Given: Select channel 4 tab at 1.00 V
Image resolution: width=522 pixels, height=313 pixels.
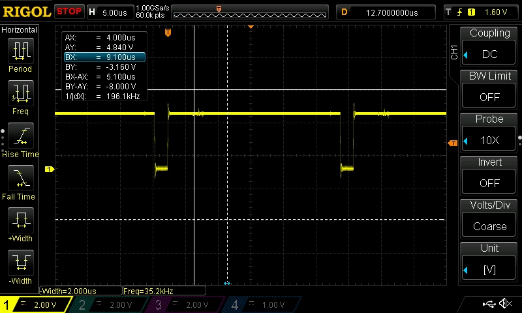Looking at the screenshot, I should pyautogui.click(x=263, y=305).
